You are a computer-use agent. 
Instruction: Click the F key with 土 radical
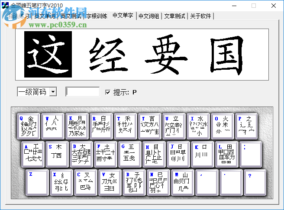(106, 154)
